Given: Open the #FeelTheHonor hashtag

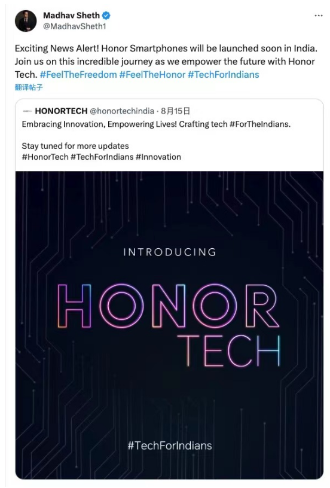Looking at the screenshot, I should coord(152,75).
